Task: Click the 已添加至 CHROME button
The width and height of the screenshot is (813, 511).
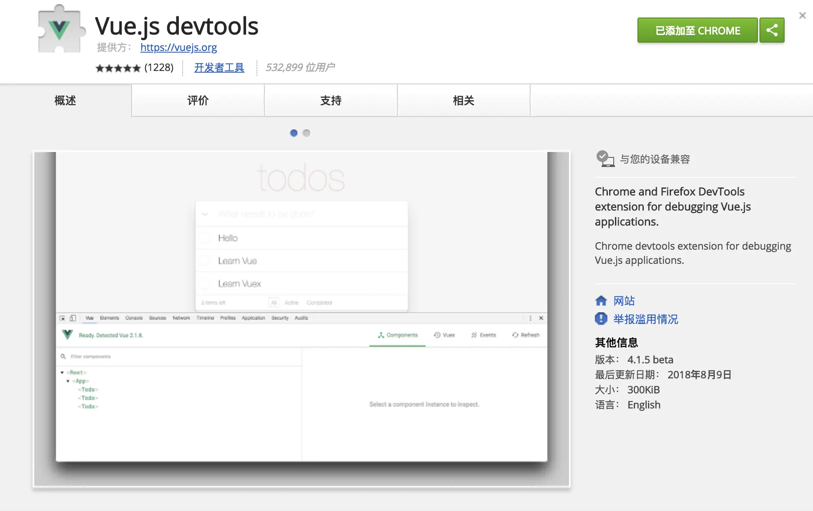Action: coord(697,30)
